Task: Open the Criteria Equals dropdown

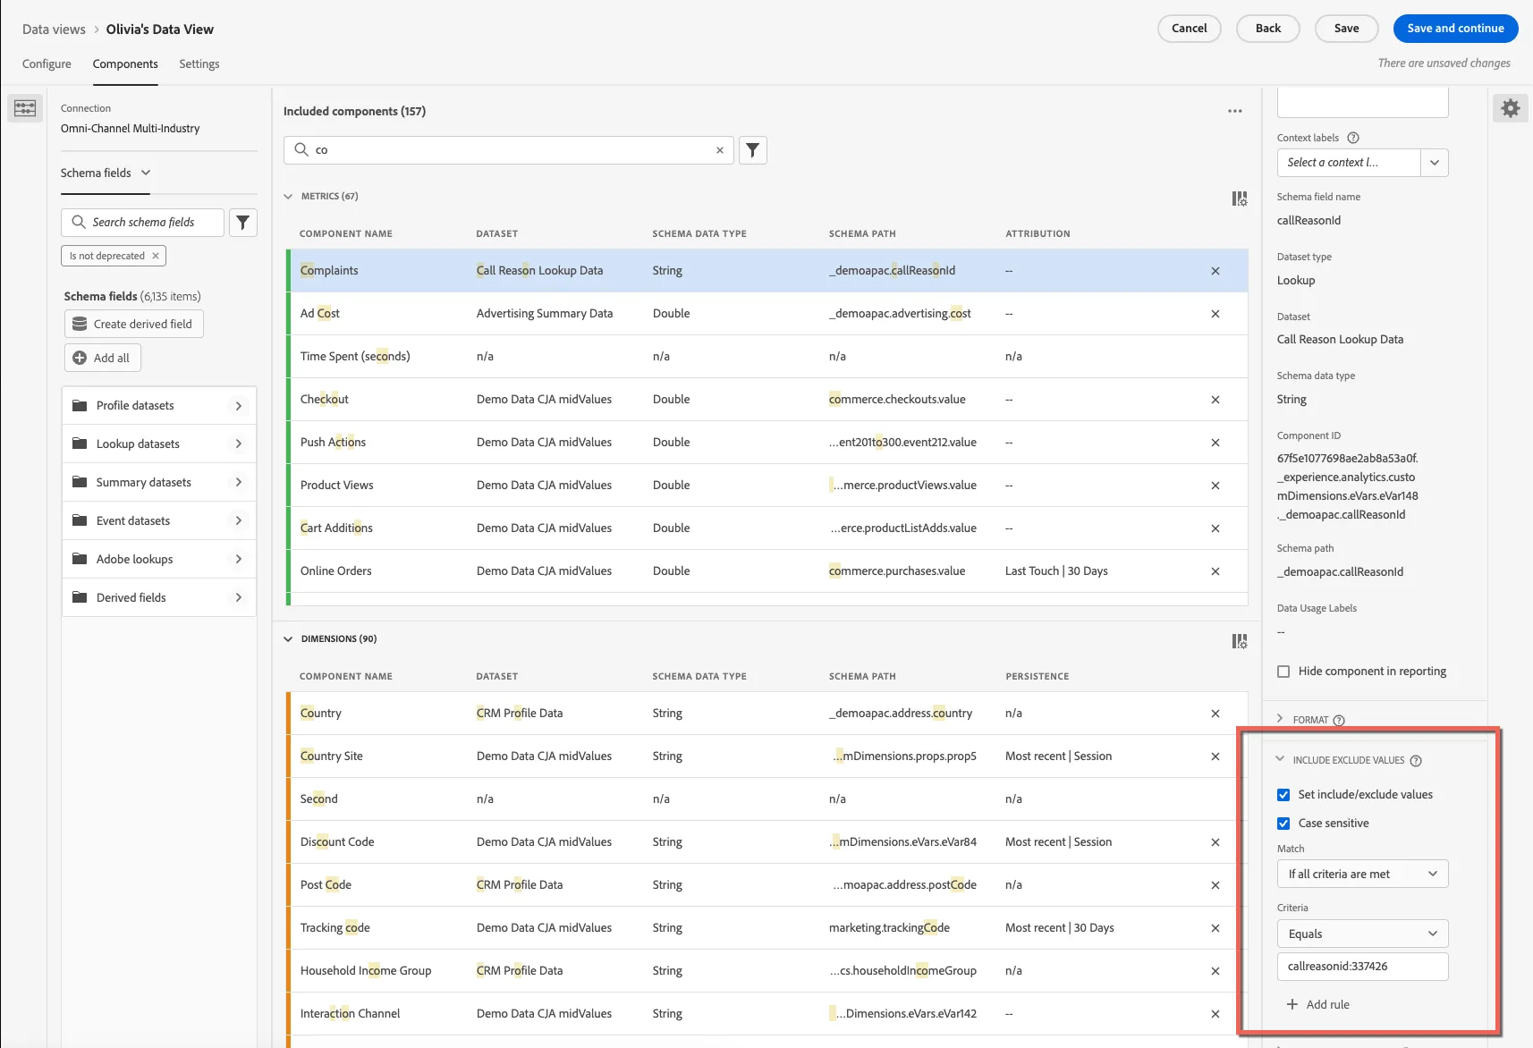Action: coord(1362,934)
